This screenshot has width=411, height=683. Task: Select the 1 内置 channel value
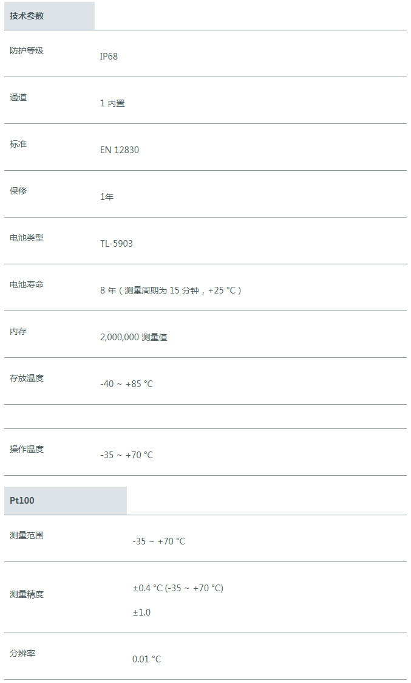point(112,103)
